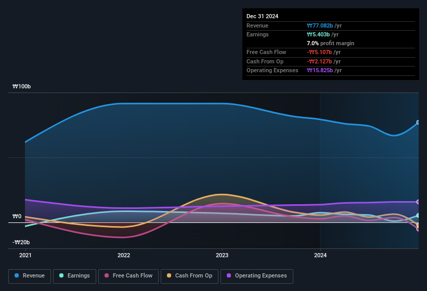Click the -₩5.107b free cash flow value
427x291 pixels.
[319, 52]
